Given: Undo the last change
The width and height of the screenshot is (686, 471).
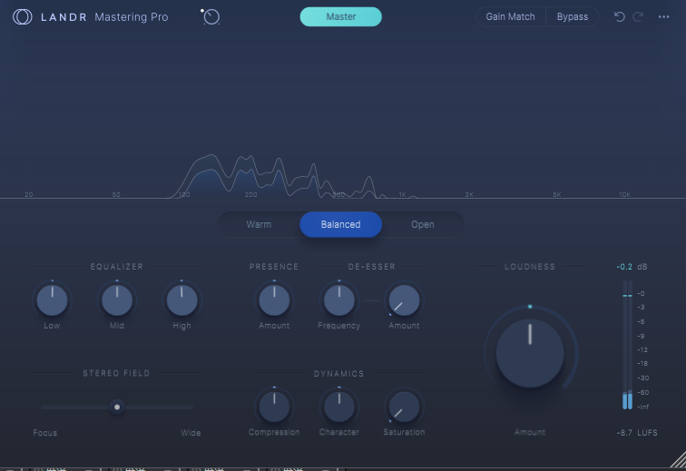Looking at the screenshot, I should click(x=619, y=16).
